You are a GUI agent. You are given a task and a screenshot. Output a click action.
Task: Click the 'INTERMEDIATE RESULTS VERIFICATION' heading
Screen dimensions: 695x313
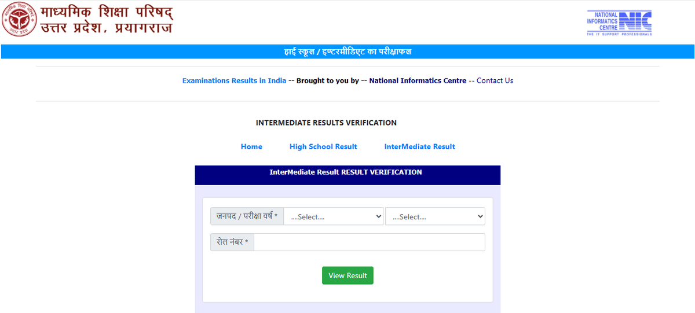[x=326, y=123]
